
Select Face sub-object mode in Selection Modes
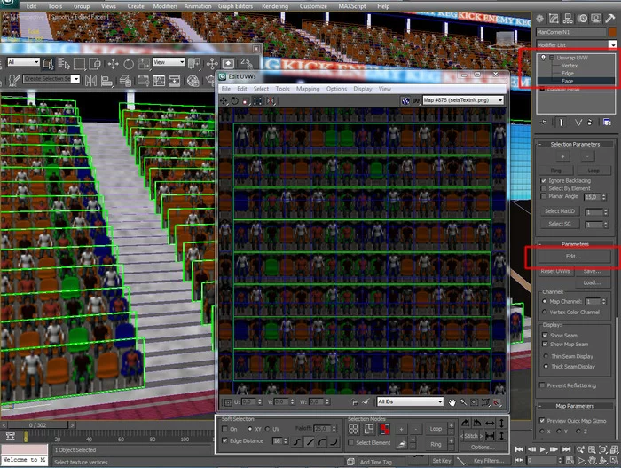(x=384, y=429)
